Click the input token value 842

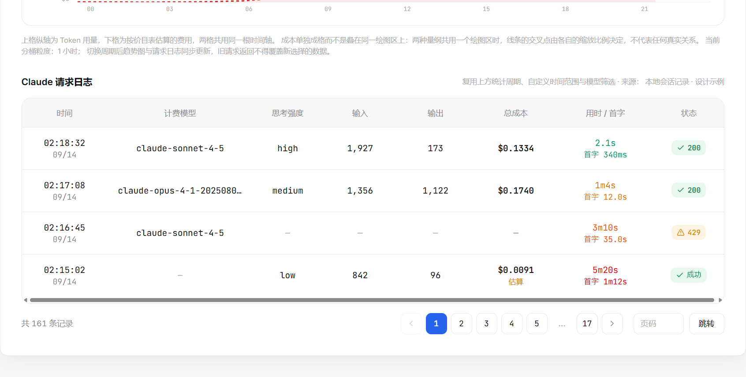360,276
